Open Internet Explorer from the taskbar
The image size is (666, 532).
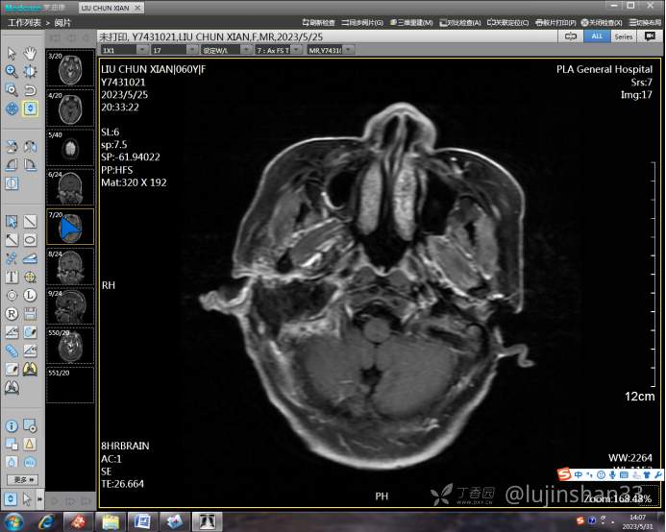coord(44,521)
